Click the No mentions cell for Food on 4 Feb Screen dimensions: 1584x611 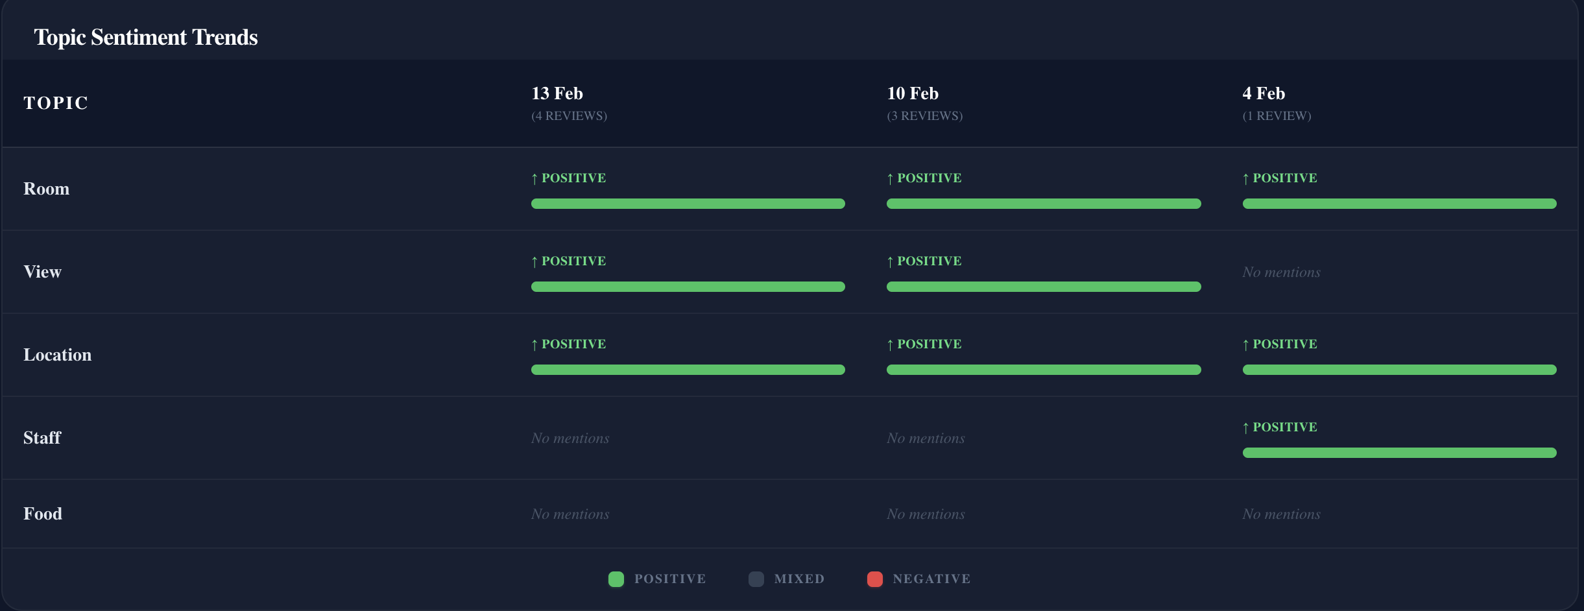pos(1281,514)
